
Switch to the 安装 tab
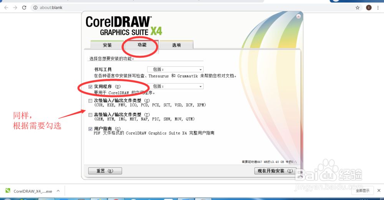(x=107, y=45)
